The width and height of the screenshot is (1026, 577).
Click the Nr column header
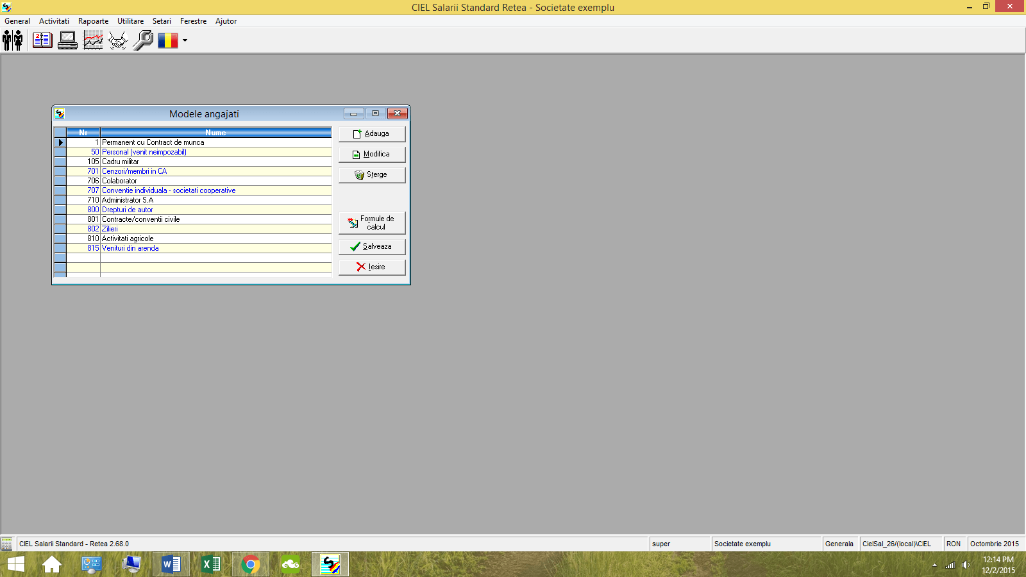[x=83, y=133]
